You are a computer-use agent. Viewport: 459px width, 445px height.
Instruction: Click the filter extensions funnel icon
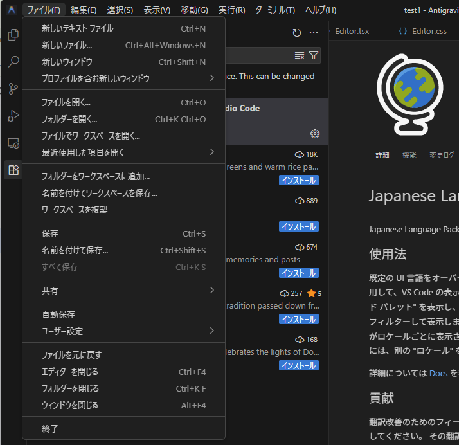[x=314, y=55]
